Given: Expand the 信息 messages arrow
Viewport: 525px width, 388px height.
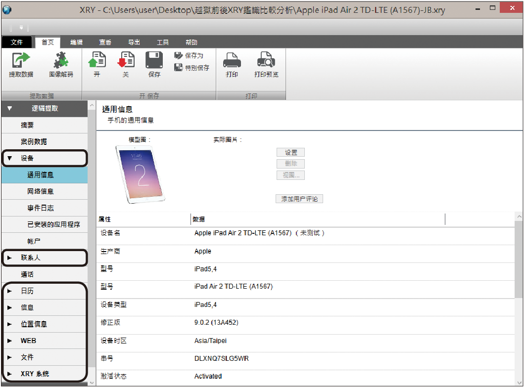Looking at the screenshot, I should tap(10, 307).
